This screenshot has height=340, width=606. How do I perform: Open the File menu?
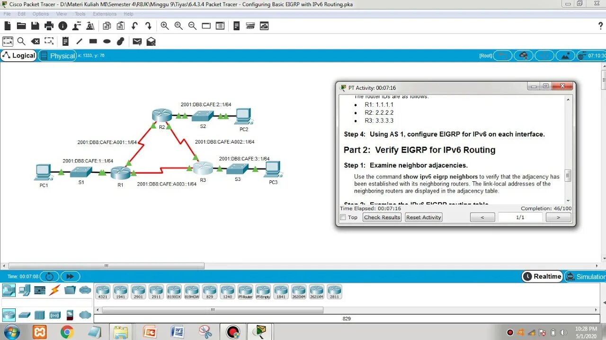click(7, 14)
